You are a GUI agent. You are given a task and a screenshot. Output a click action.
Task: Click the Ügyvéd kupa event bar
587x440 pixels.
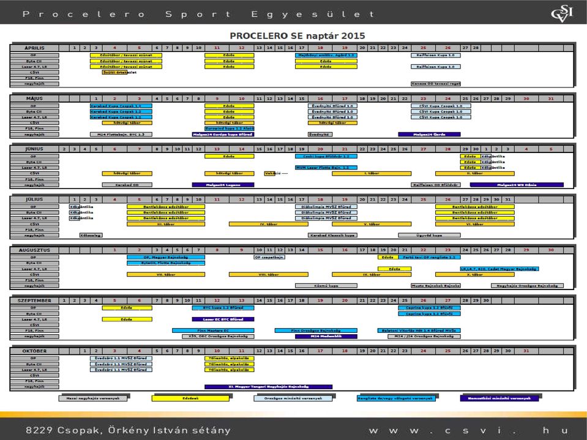(x=430, y=236)
